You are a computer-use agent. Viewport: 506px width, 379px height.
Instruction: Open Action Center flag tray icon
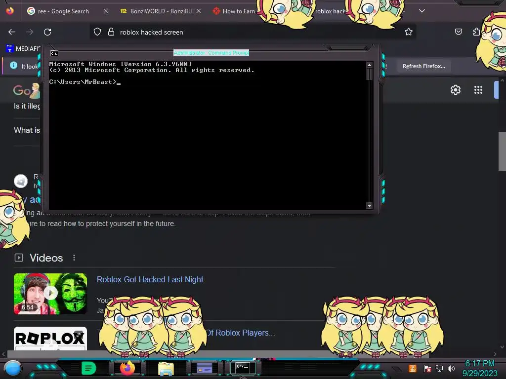coord(427,369)
